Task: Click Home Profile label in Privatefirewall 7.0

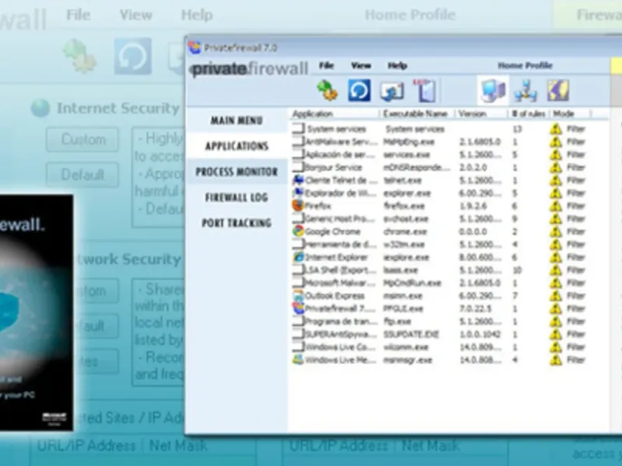Action: point(525,66)
